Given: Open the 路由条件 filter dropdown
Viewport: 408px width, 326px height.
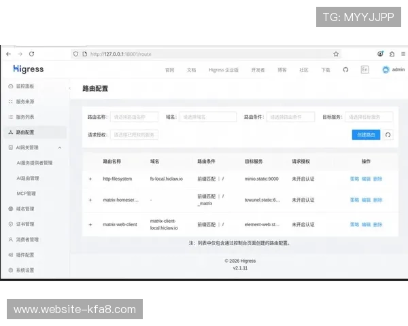Looking at the screenshot, I should (x=290, y=117).
